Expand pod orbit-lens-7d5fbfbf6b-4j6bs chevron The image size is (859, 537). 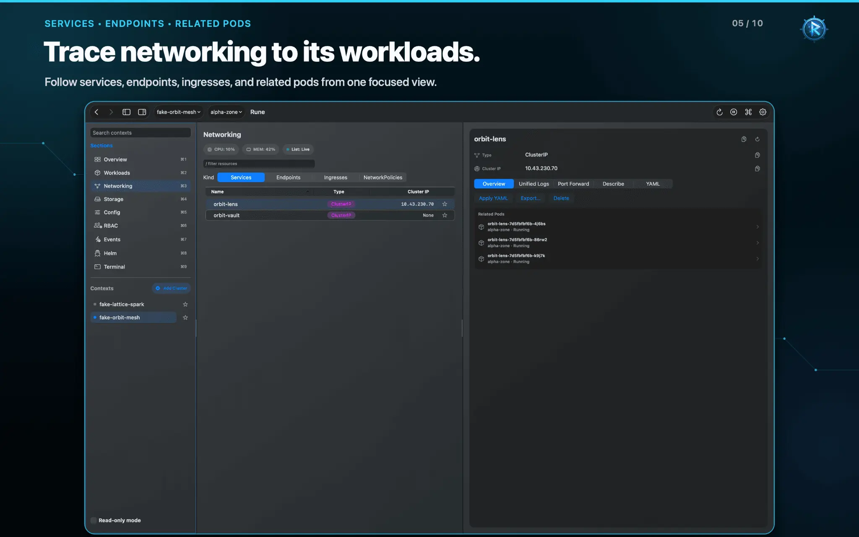coord(757,227)
